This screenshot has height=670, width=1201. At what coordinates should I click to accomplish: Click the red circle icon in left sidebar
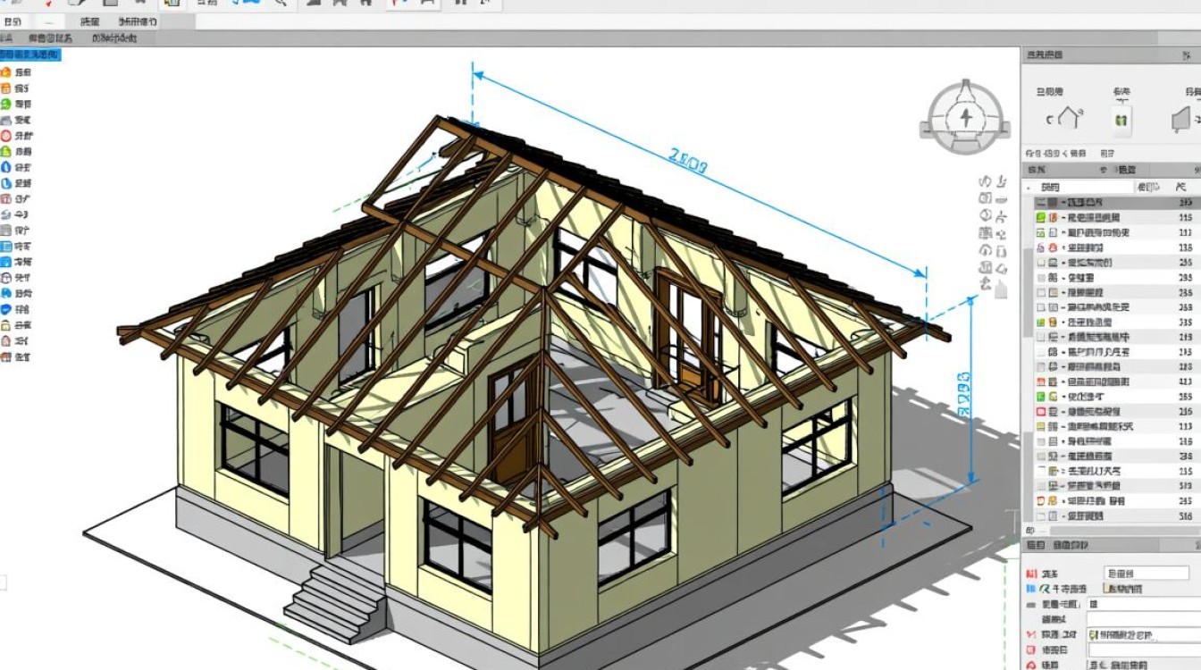[x=6, y=136]
